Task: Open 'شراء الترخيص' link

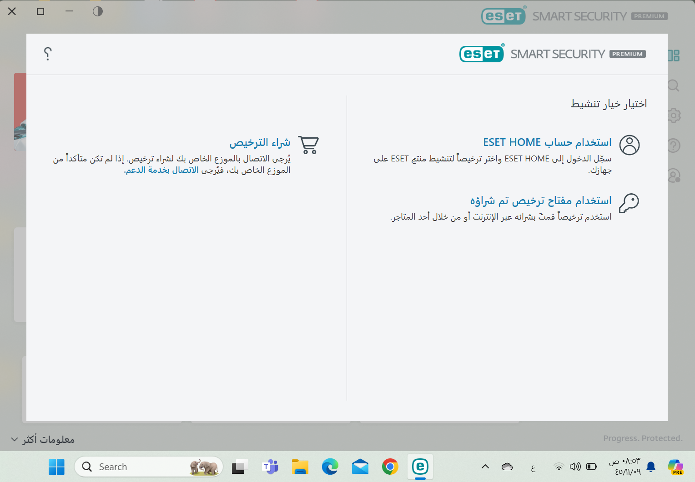Action: click(x=260, y=143)
